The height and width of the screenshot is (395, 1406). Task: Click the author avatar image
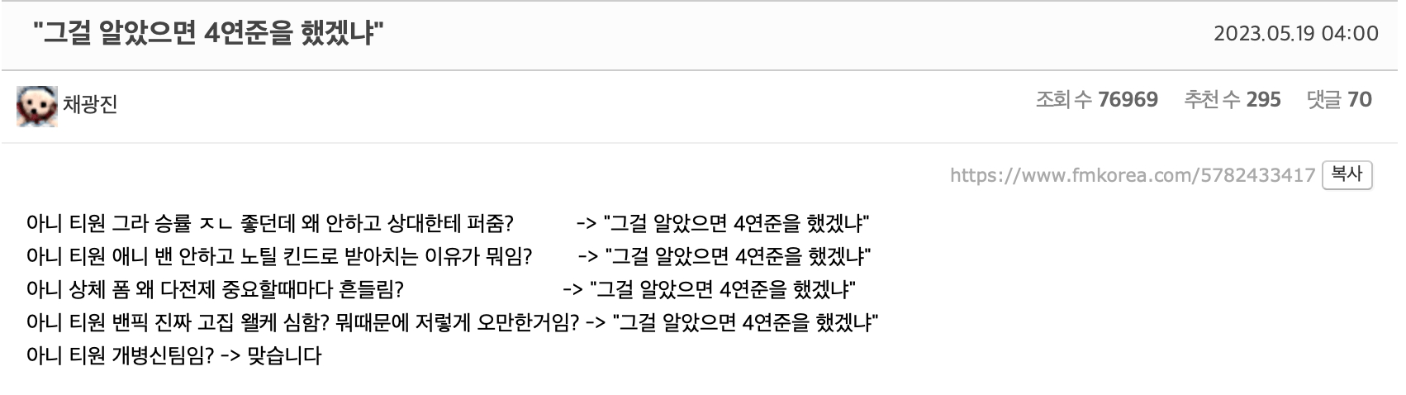click(x=37, y=105)
